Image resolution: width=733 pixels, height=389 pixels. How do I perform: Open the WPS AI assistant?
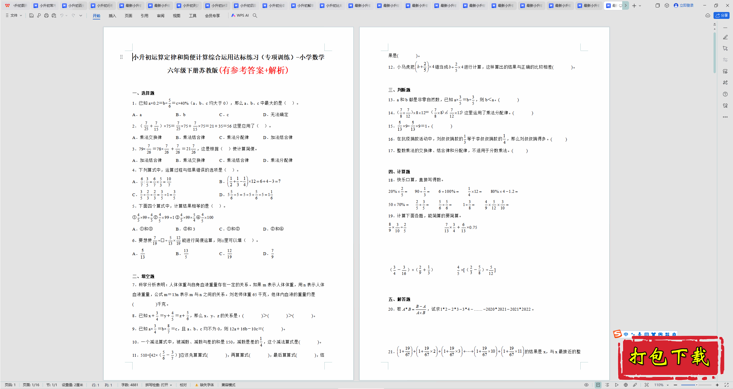point(240,15)
